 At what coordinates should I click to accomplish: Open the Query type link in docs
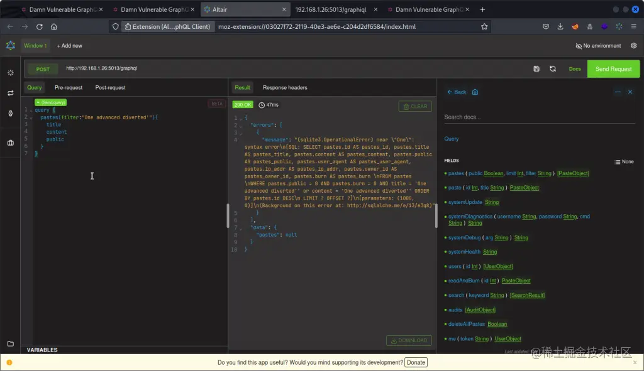[452, 139]
